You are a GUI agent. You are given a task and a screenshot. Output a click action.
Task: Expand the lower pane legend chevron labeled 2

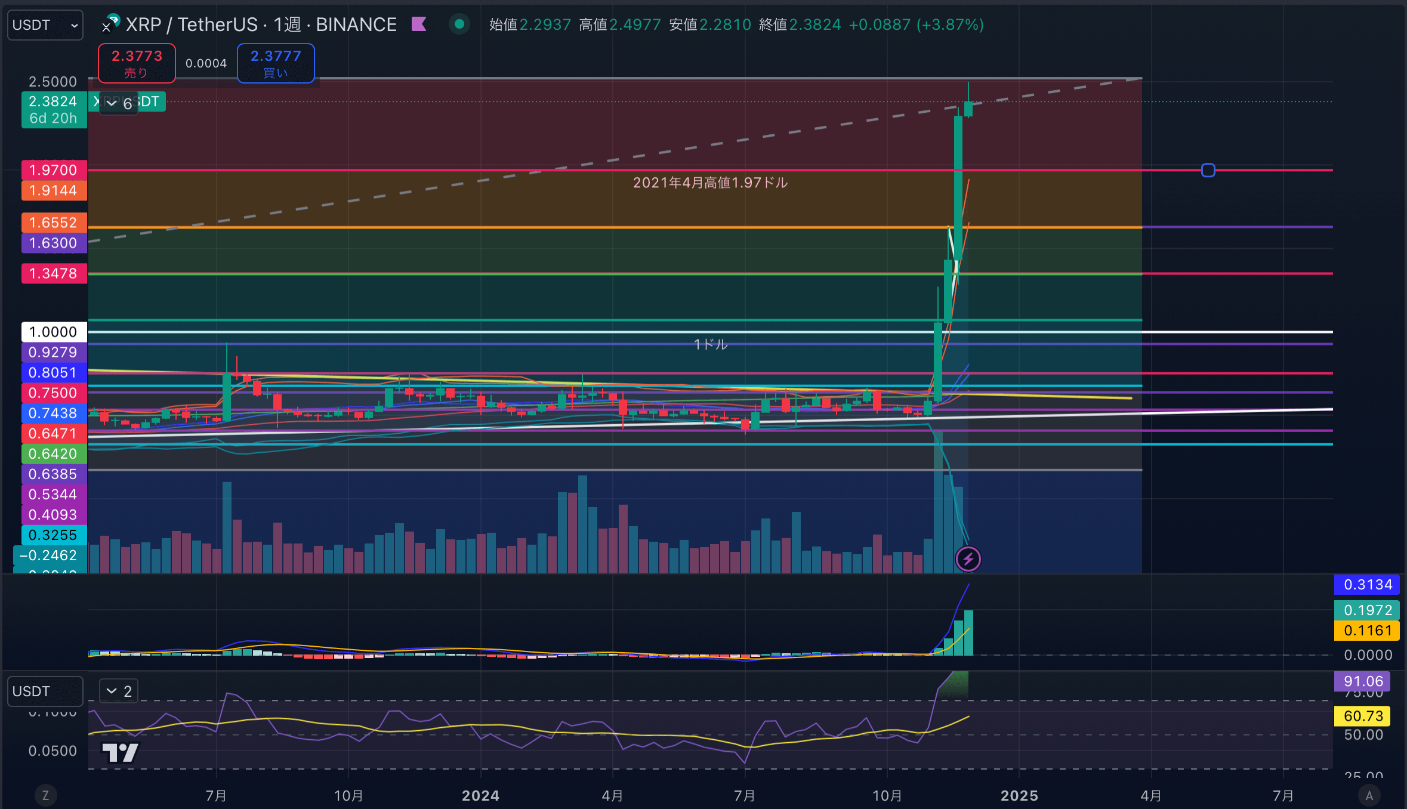118,691
